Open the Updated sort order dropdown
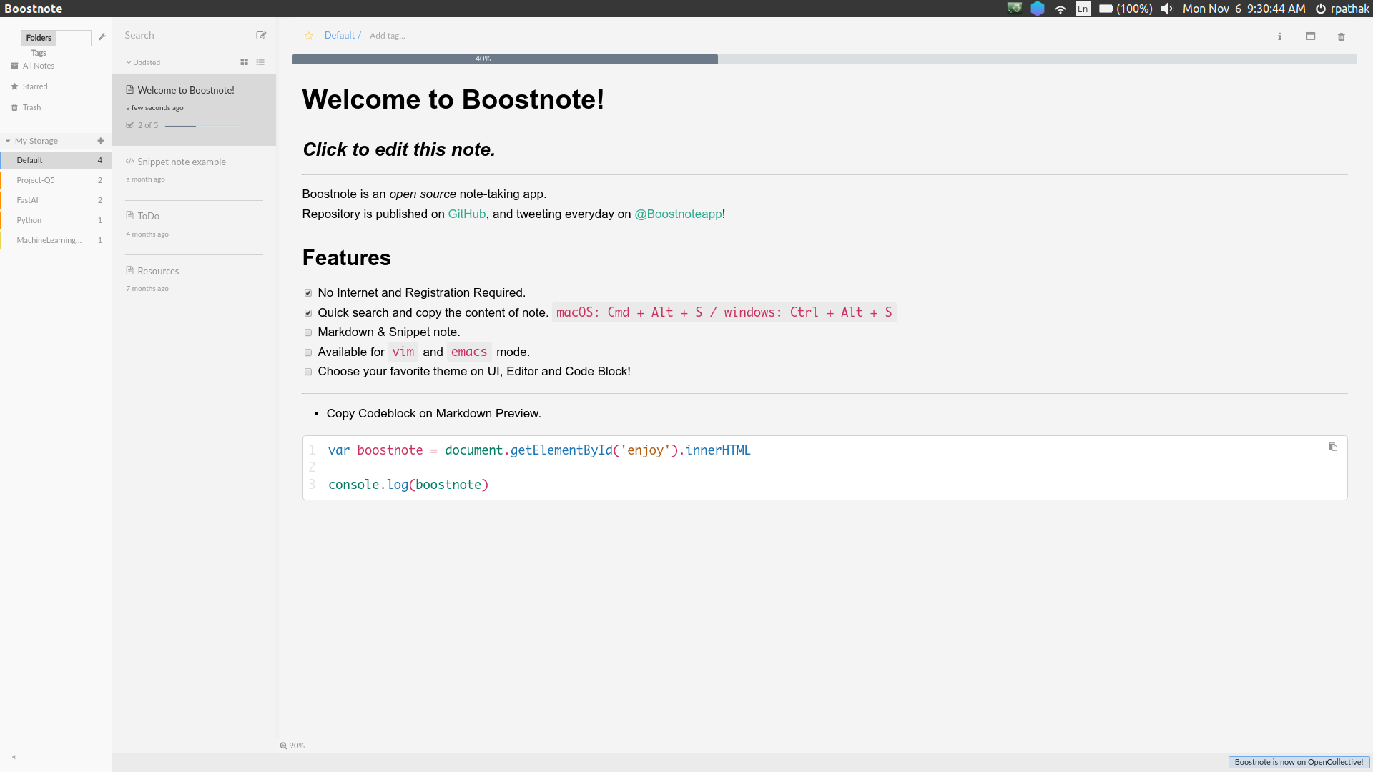 point(143,62)
